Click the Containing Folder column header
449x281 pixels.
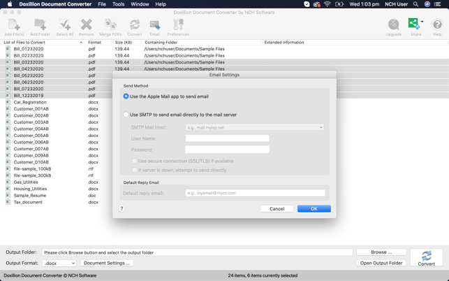161,42
